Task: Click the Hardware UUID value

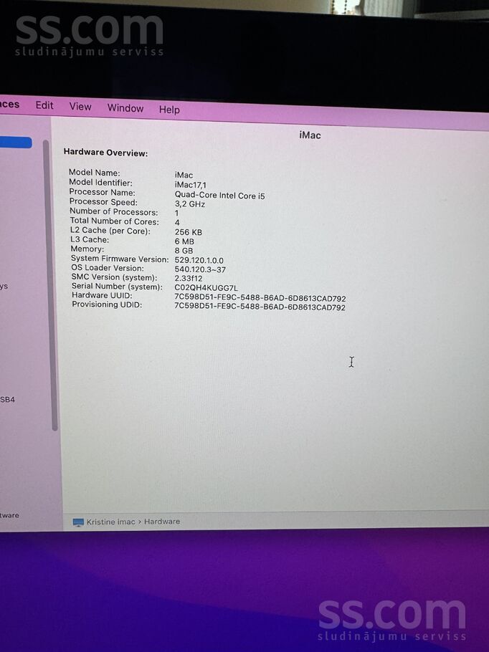Action: tap(260, 298)
